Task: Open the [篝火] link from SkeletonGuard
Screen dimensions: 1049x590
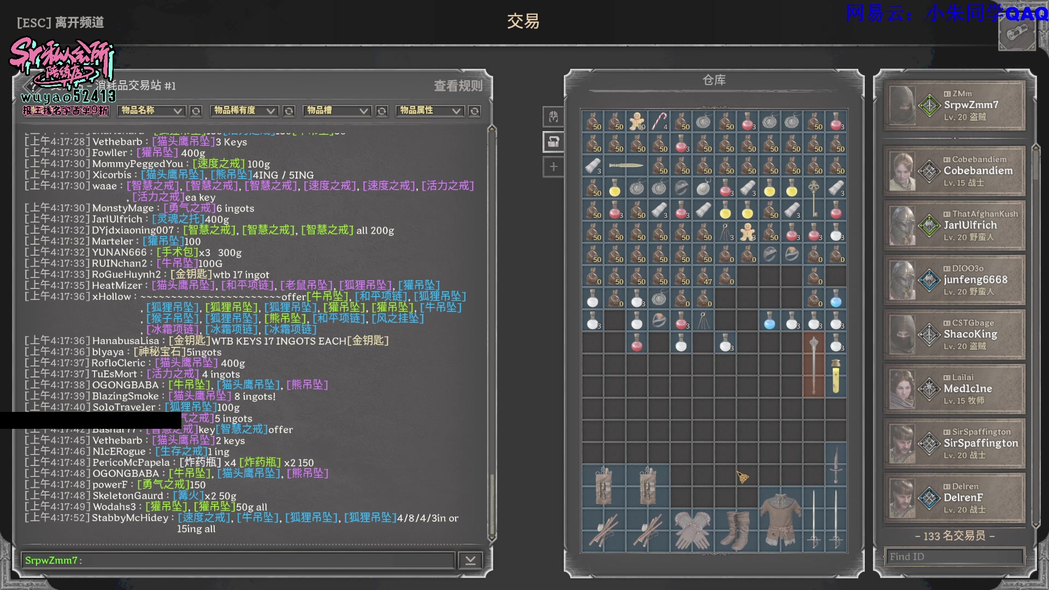Action: (x=188, y=495)
